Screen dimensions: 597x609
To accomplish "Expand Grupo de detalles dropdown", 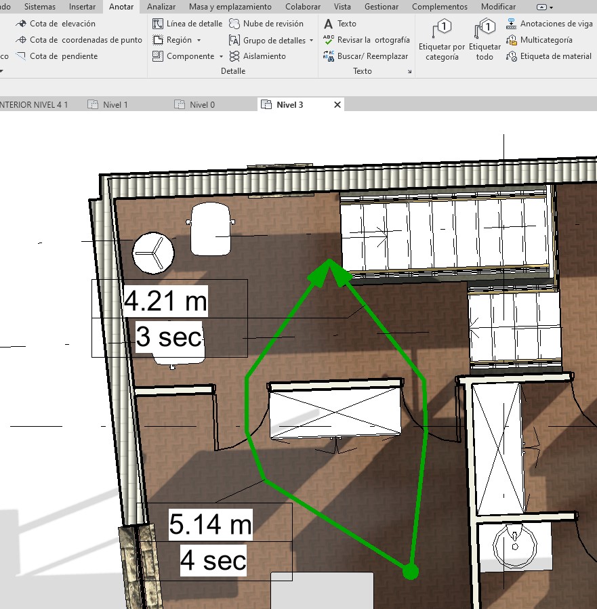I will 311,41.
